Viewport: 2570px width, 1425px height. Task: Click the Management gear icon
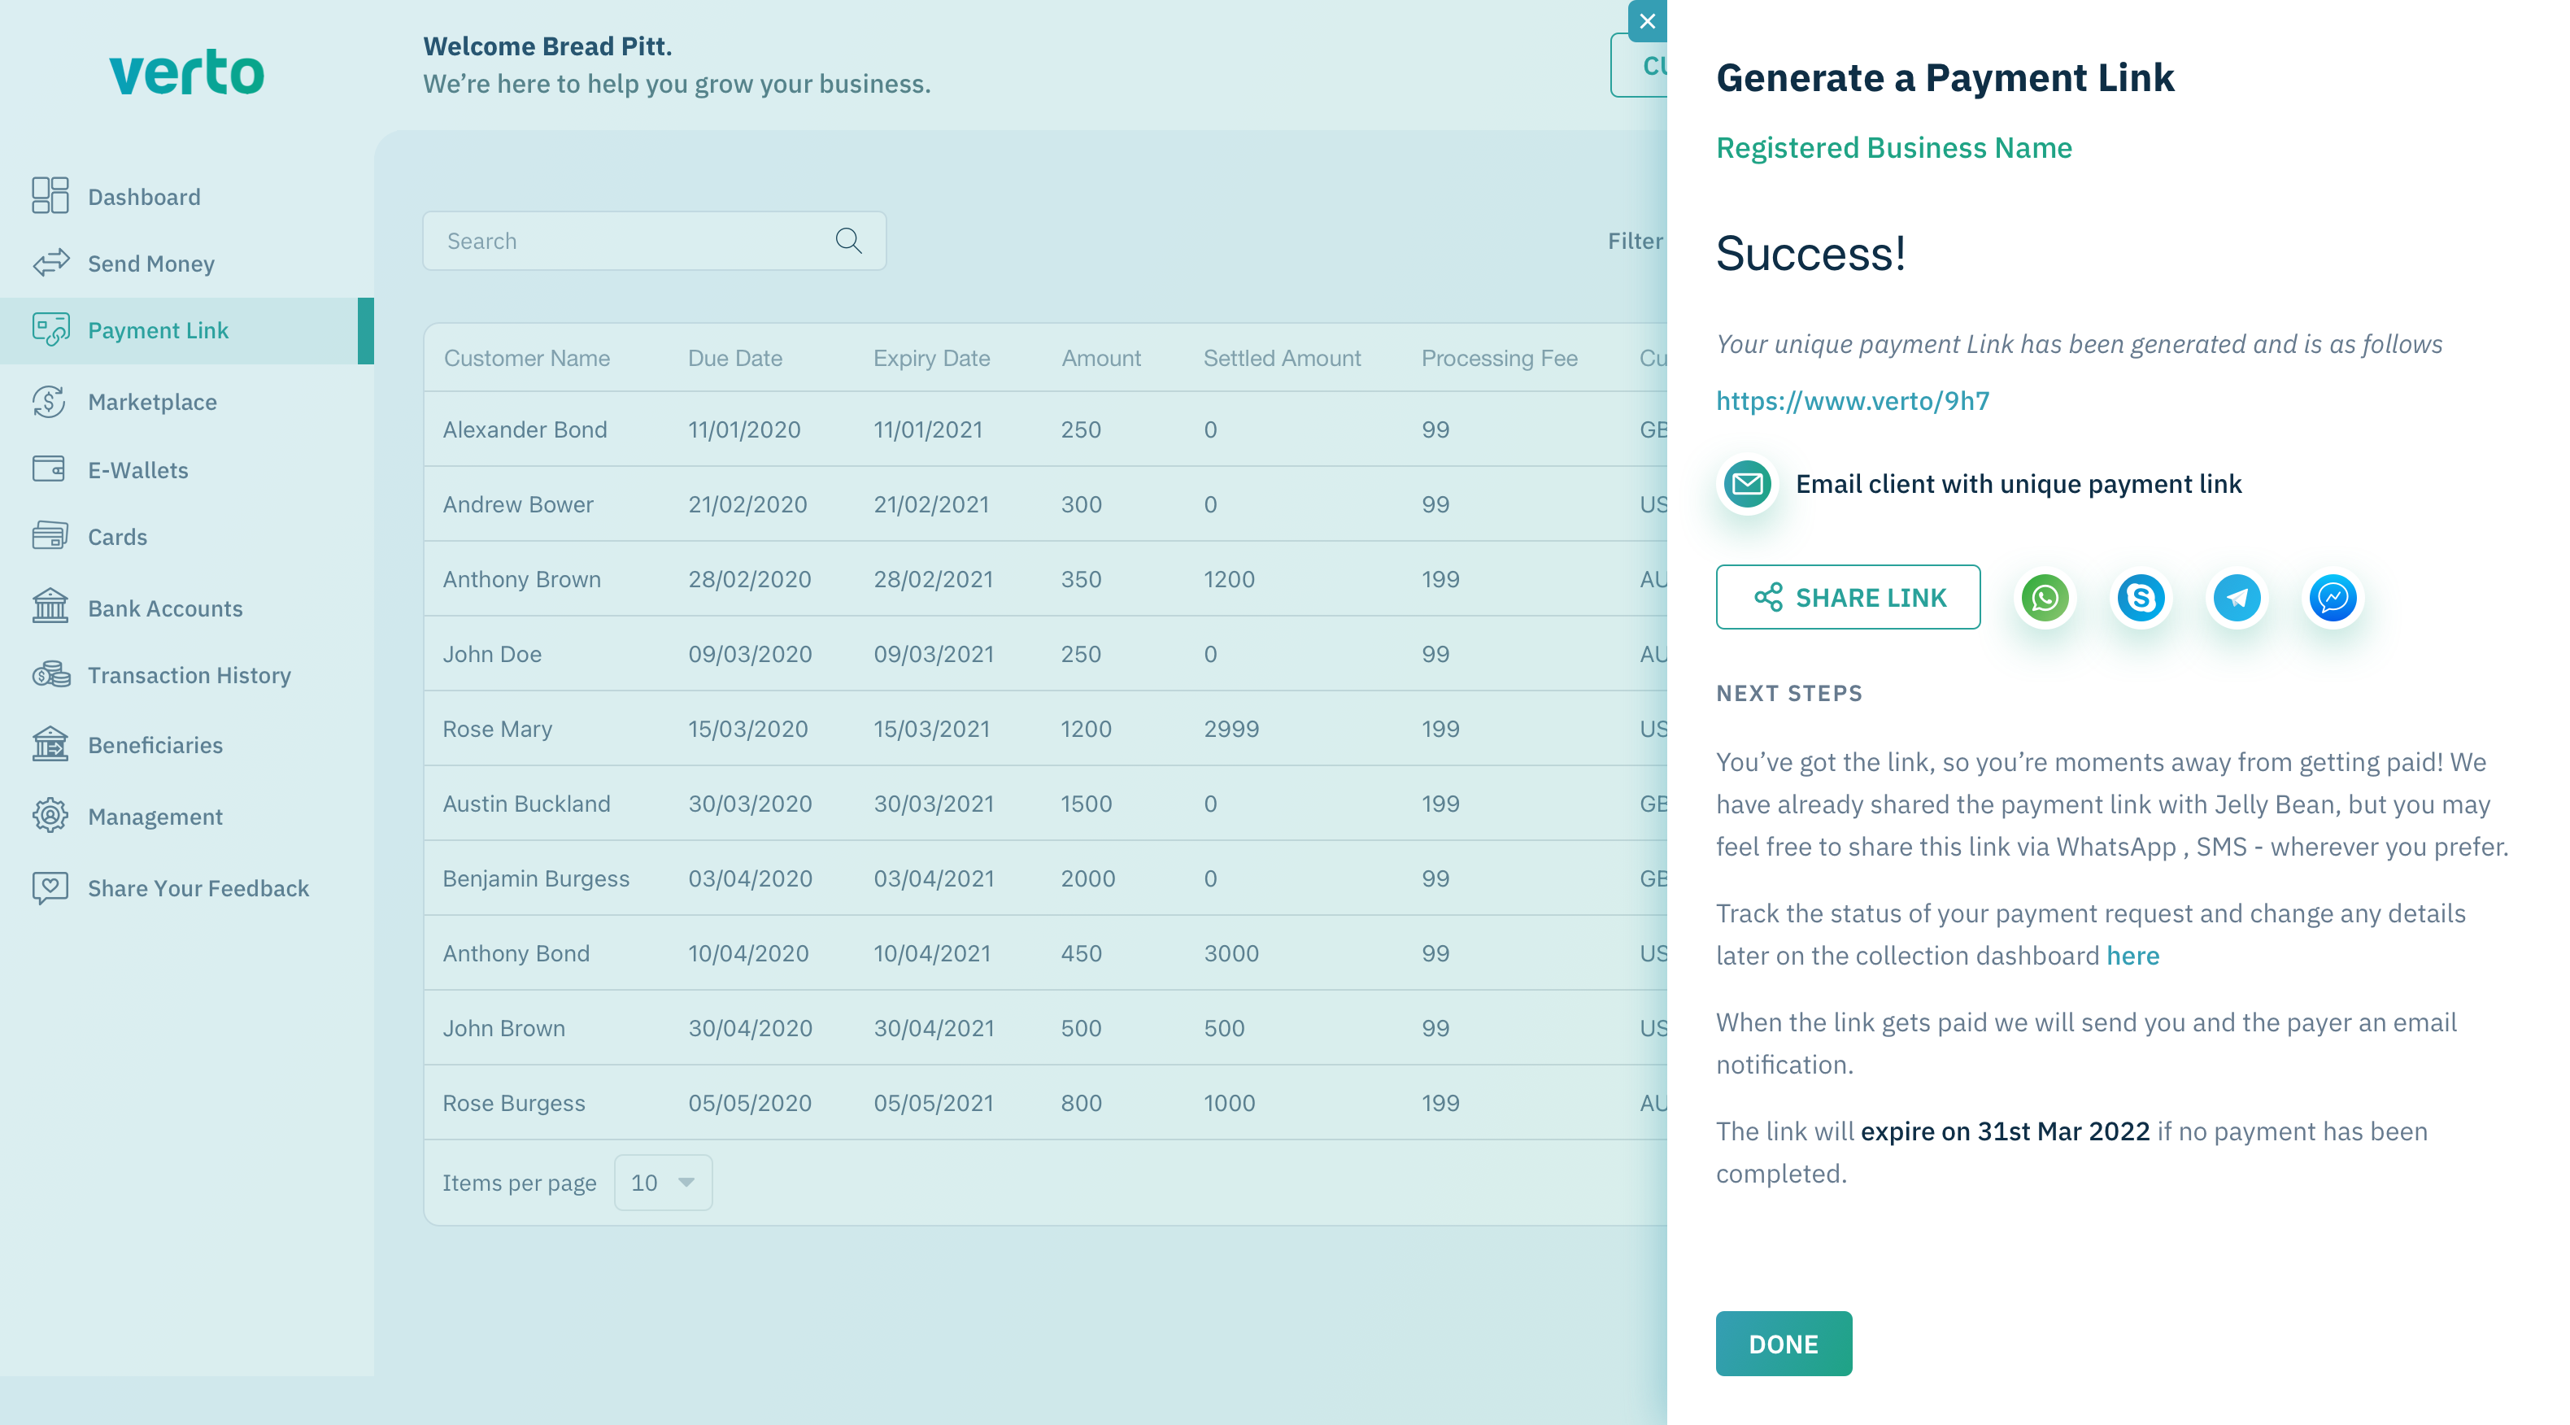coord(50,815)
